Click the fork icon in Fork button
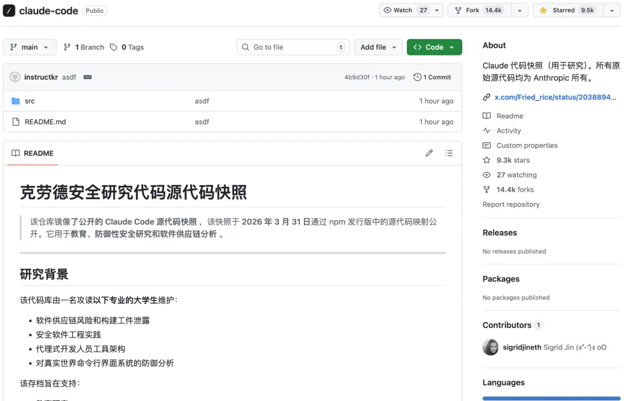Screen dimensions: 624x401 458,10
